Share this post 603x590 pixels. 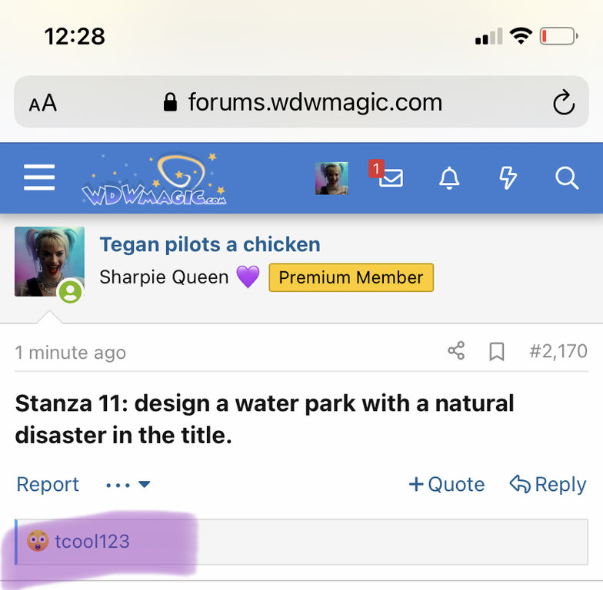(456, 352)
